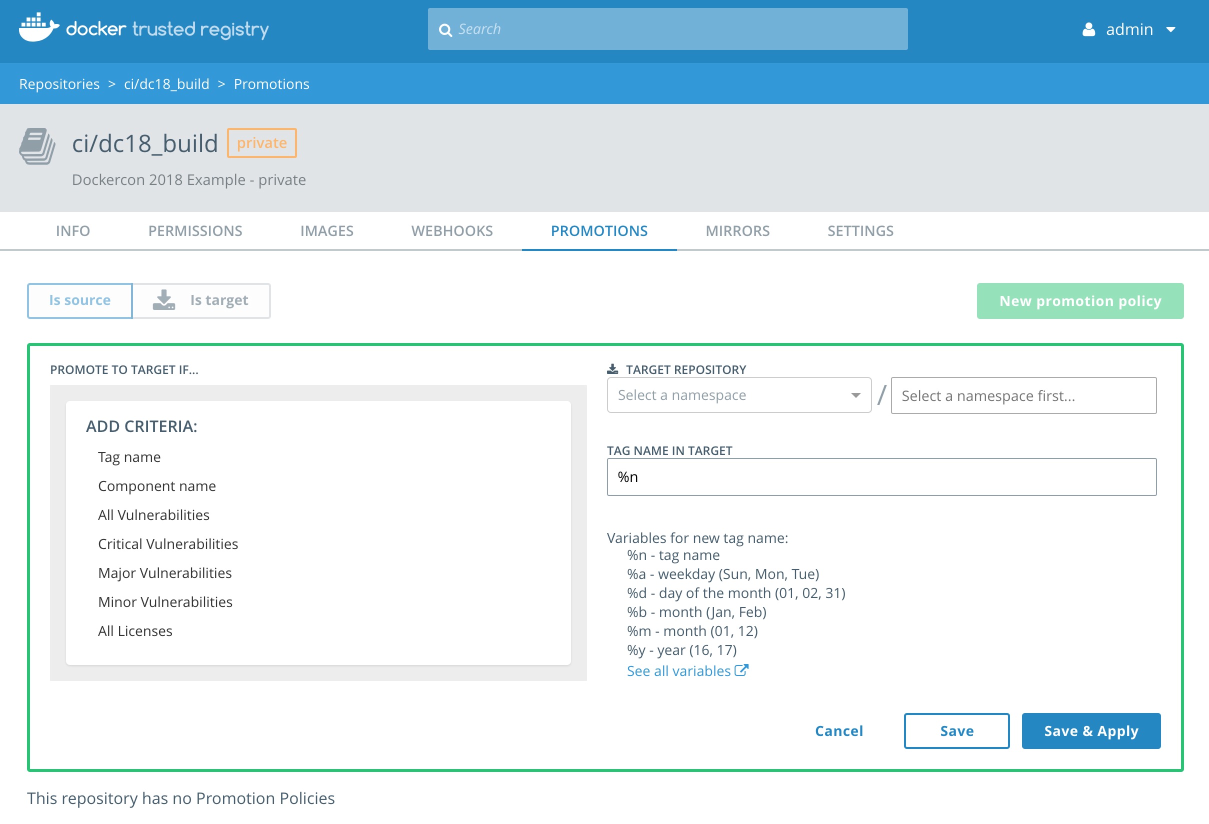This screenshot has height=824, width=1209.
Task: Select the Tag name criteria option
Action: [x=129, y=456]
